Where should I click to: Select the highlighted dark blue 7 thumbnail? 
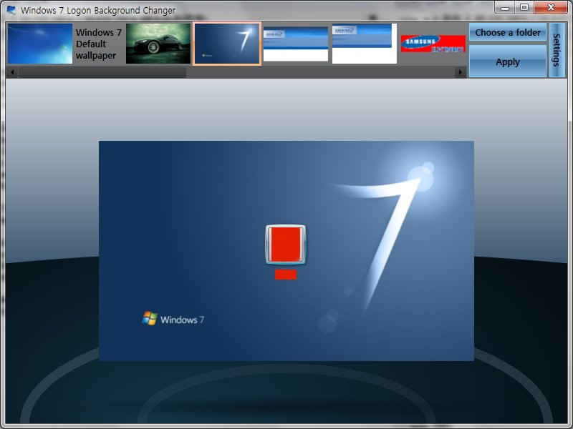pos(227,44)
